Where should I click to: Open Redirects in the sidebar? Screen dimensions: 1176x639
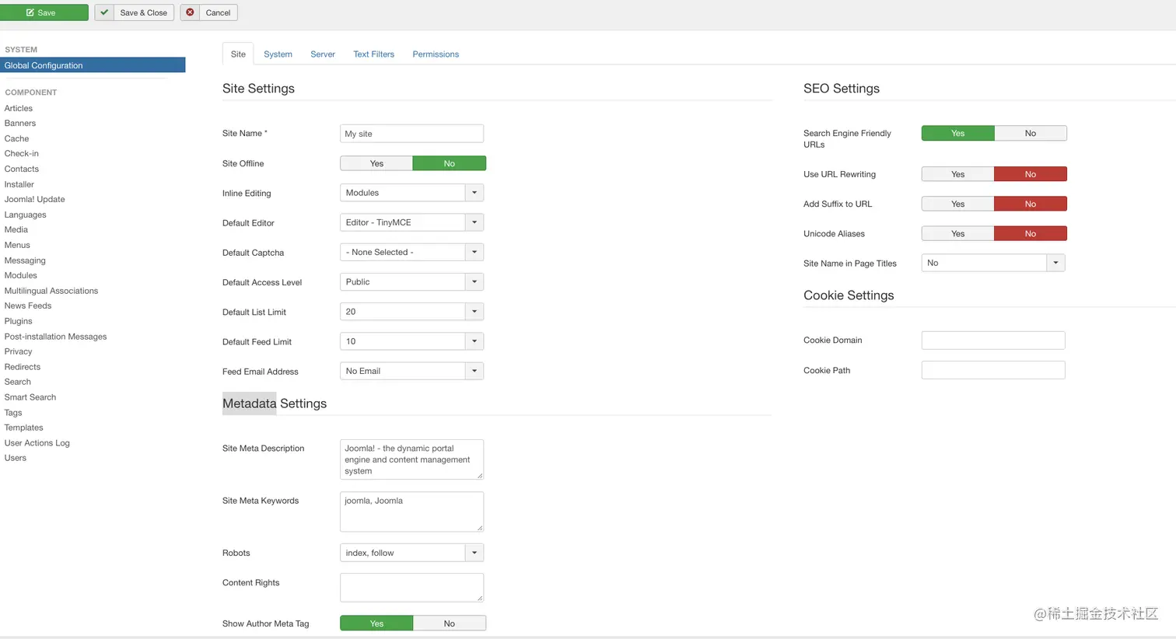coord(23,367)
